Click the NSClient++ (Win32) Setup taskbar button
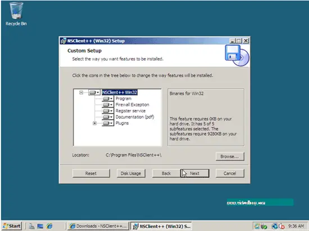Viewport: 309px width, 231px height. [x=161, y=226]
